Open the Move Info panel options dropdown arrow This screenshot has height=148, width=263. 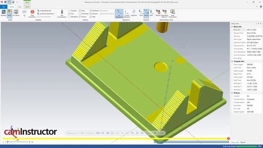click(256, 24)
